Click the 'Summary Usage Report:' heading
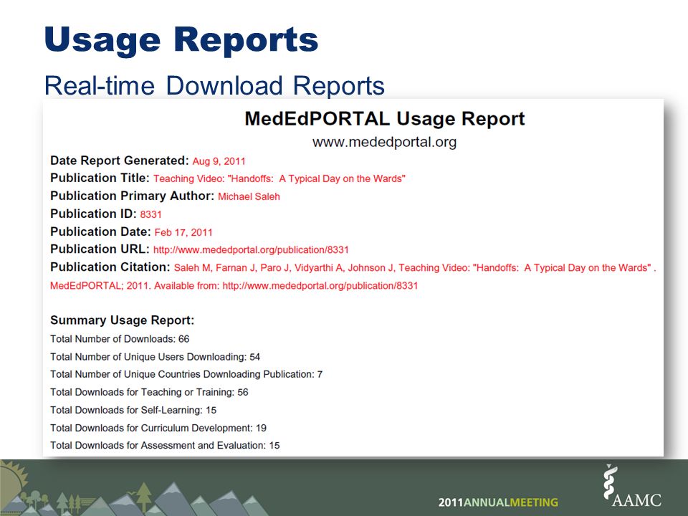Viewport: 688px width, 516px height. [x=122, y=320]
